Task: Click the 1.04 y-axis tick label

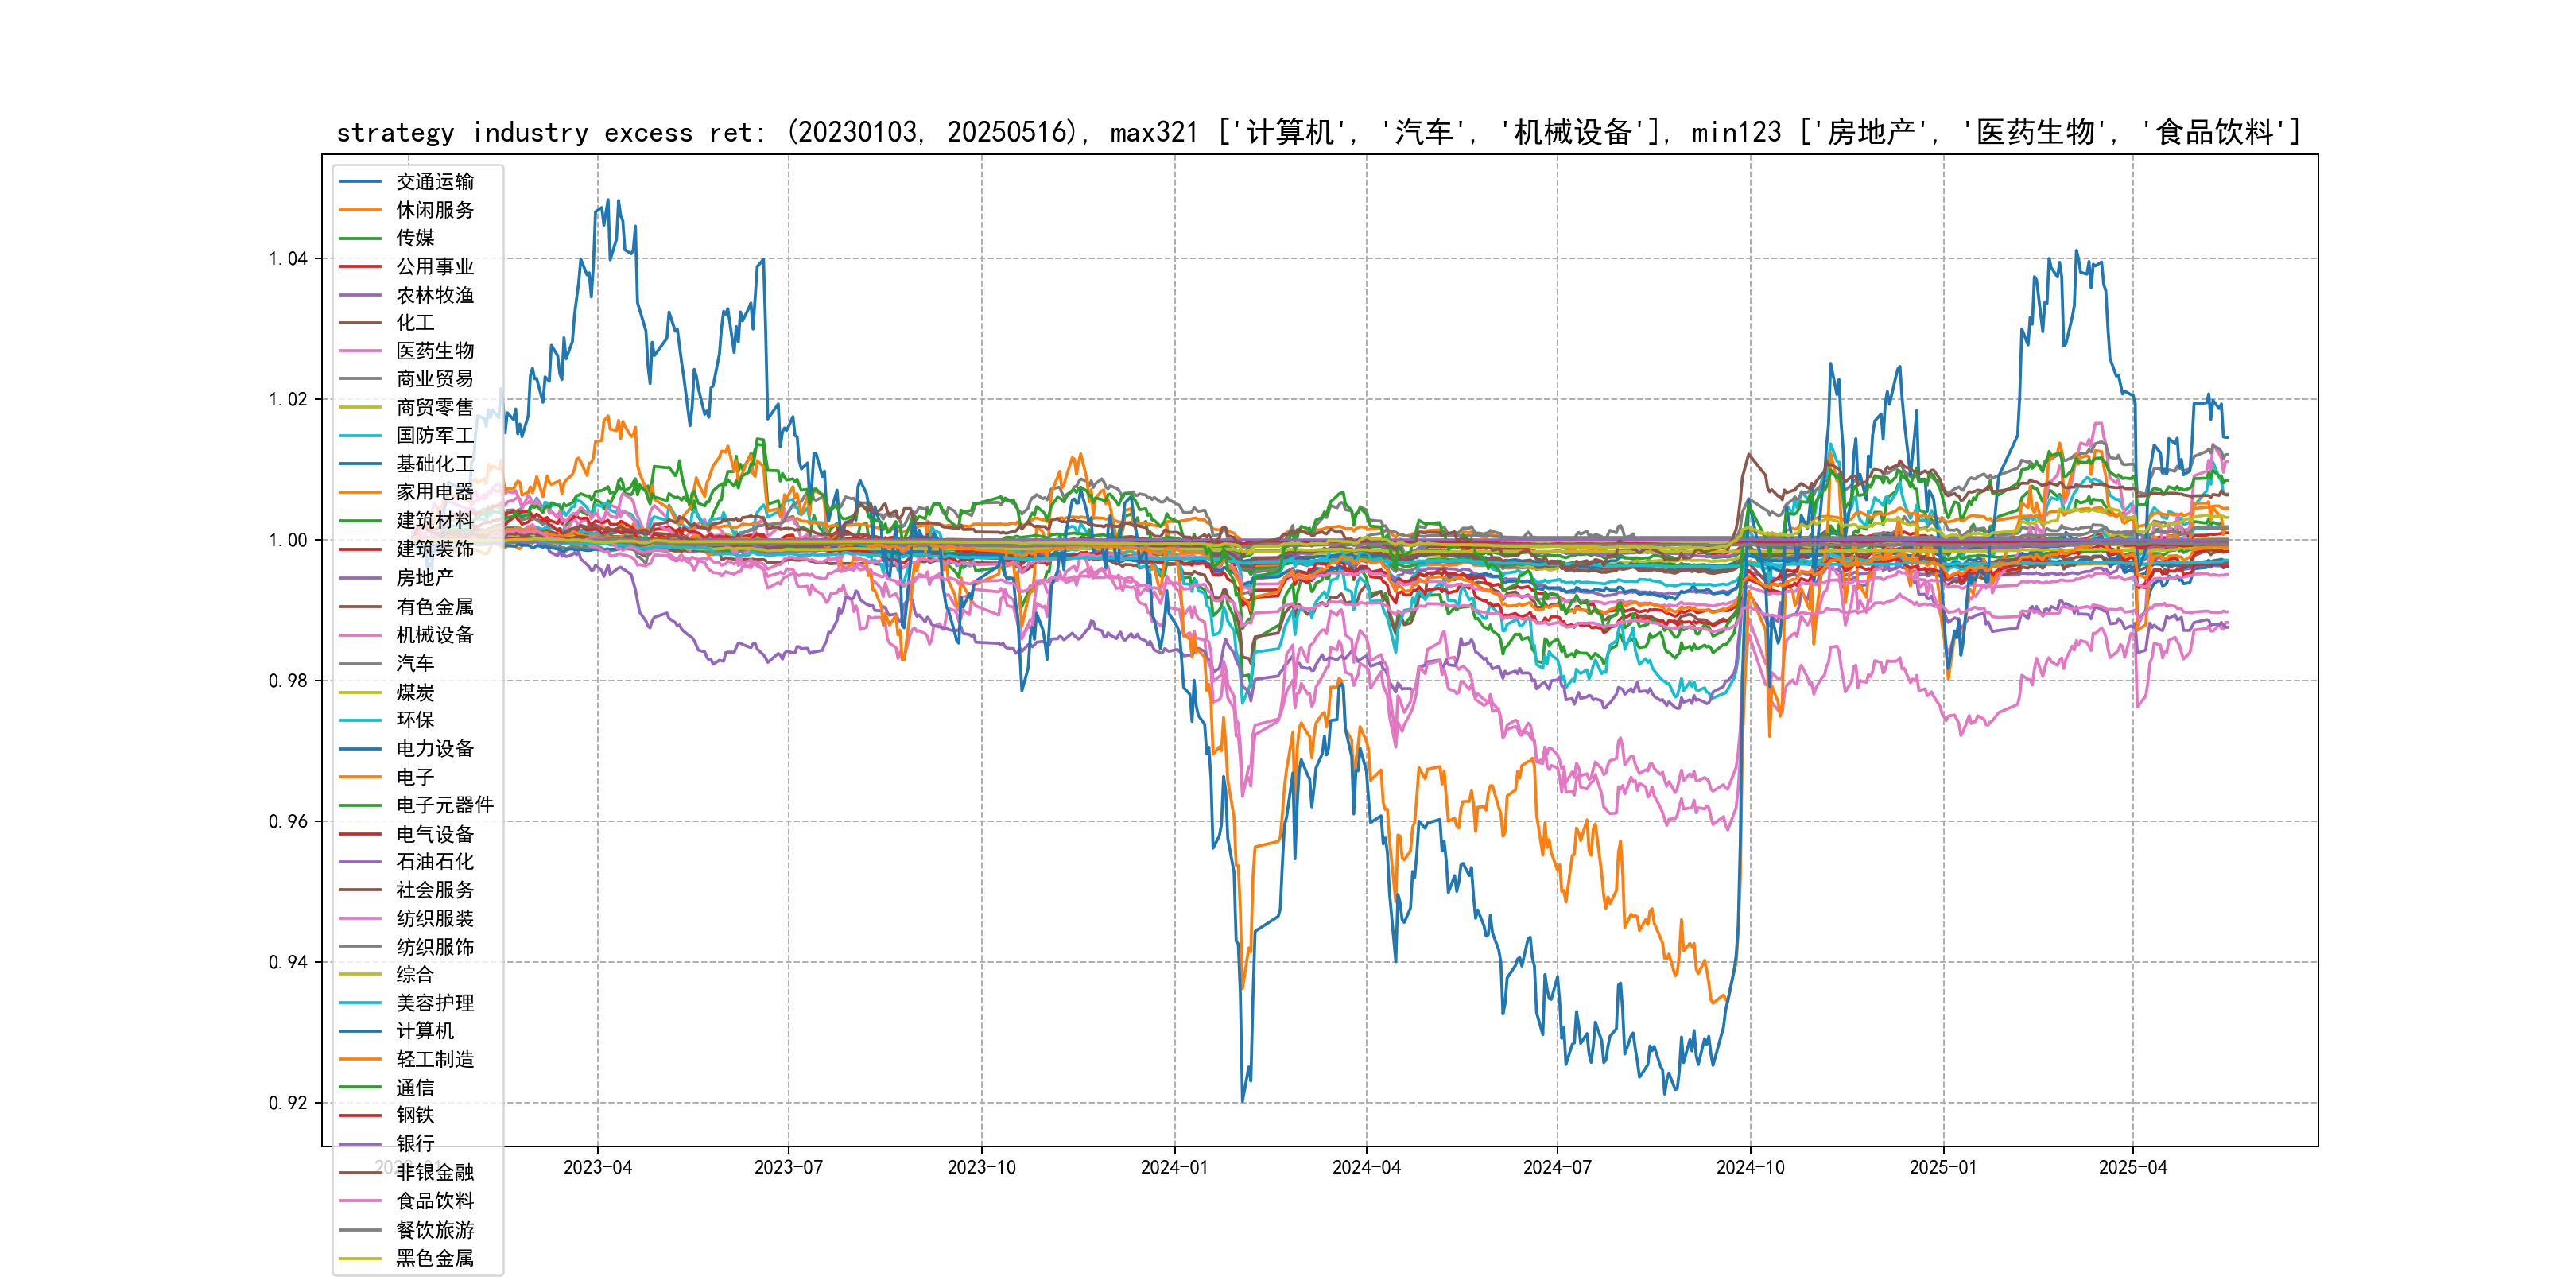Action: click(x=288, y=259)
